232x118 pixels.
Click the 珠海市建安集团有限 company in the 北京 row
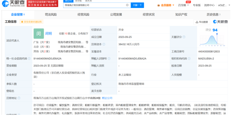(73, 47)
